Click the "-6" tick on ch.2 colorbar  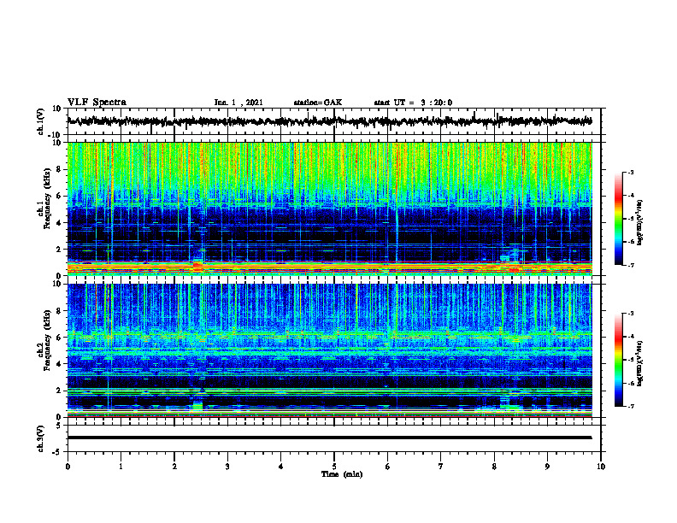pos(631,383)
